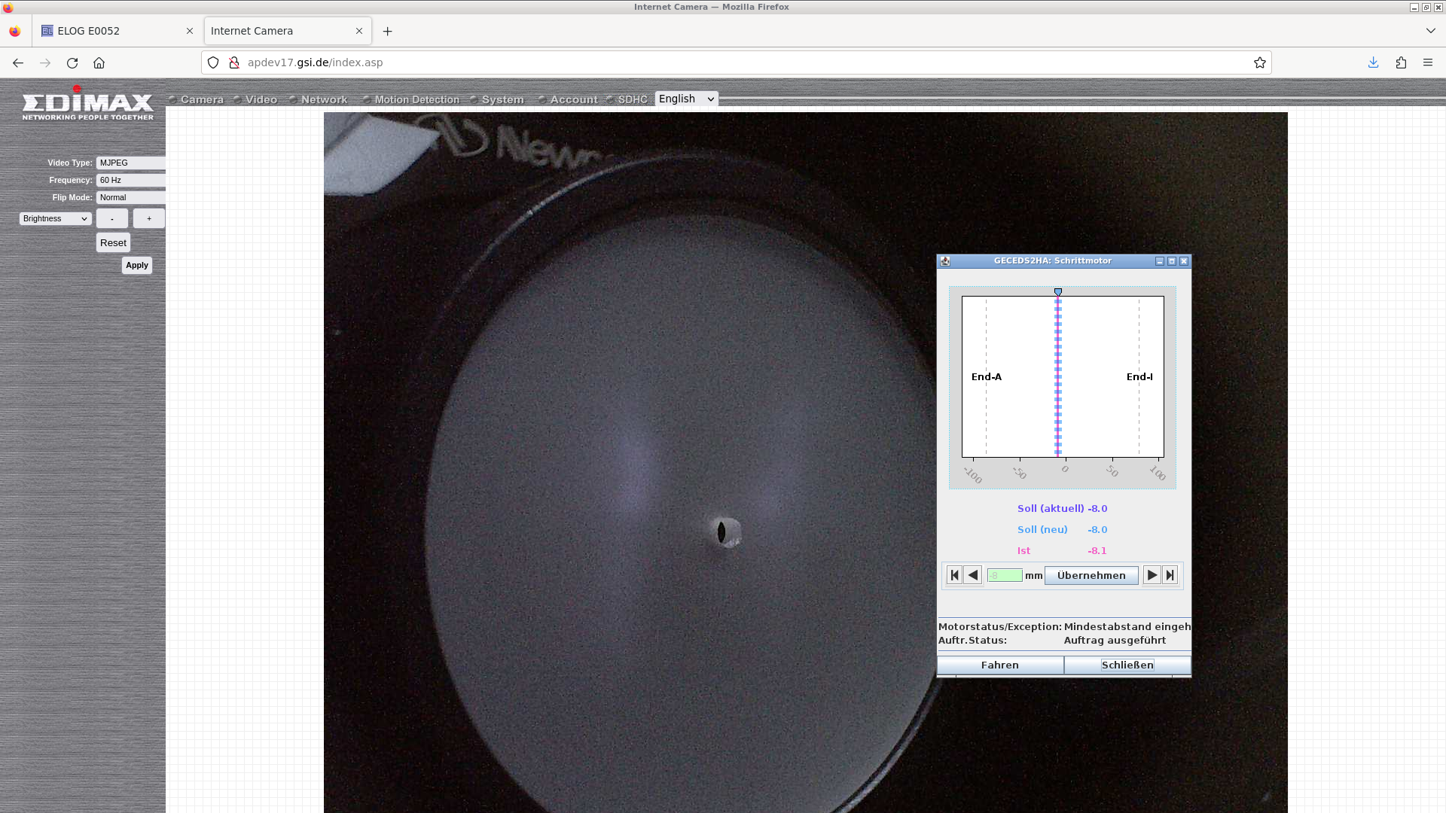Decrease brightness with minus button
The width and height of the screenshot is (1446, 813).
pos(112,218)
